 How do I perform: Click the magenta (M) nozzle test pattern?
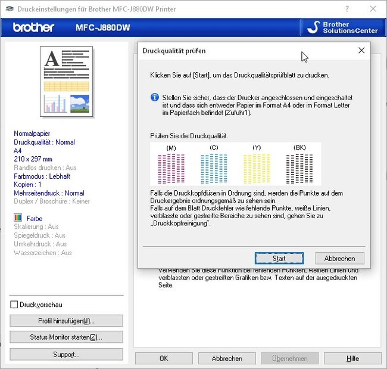[x=171, y=168]
